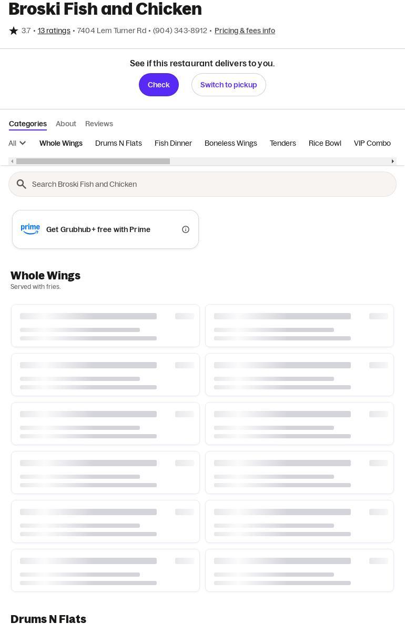Screen dimensions: 405x633
Task: Expand the All categories dropdown
Action: click(x=17, y=143)
